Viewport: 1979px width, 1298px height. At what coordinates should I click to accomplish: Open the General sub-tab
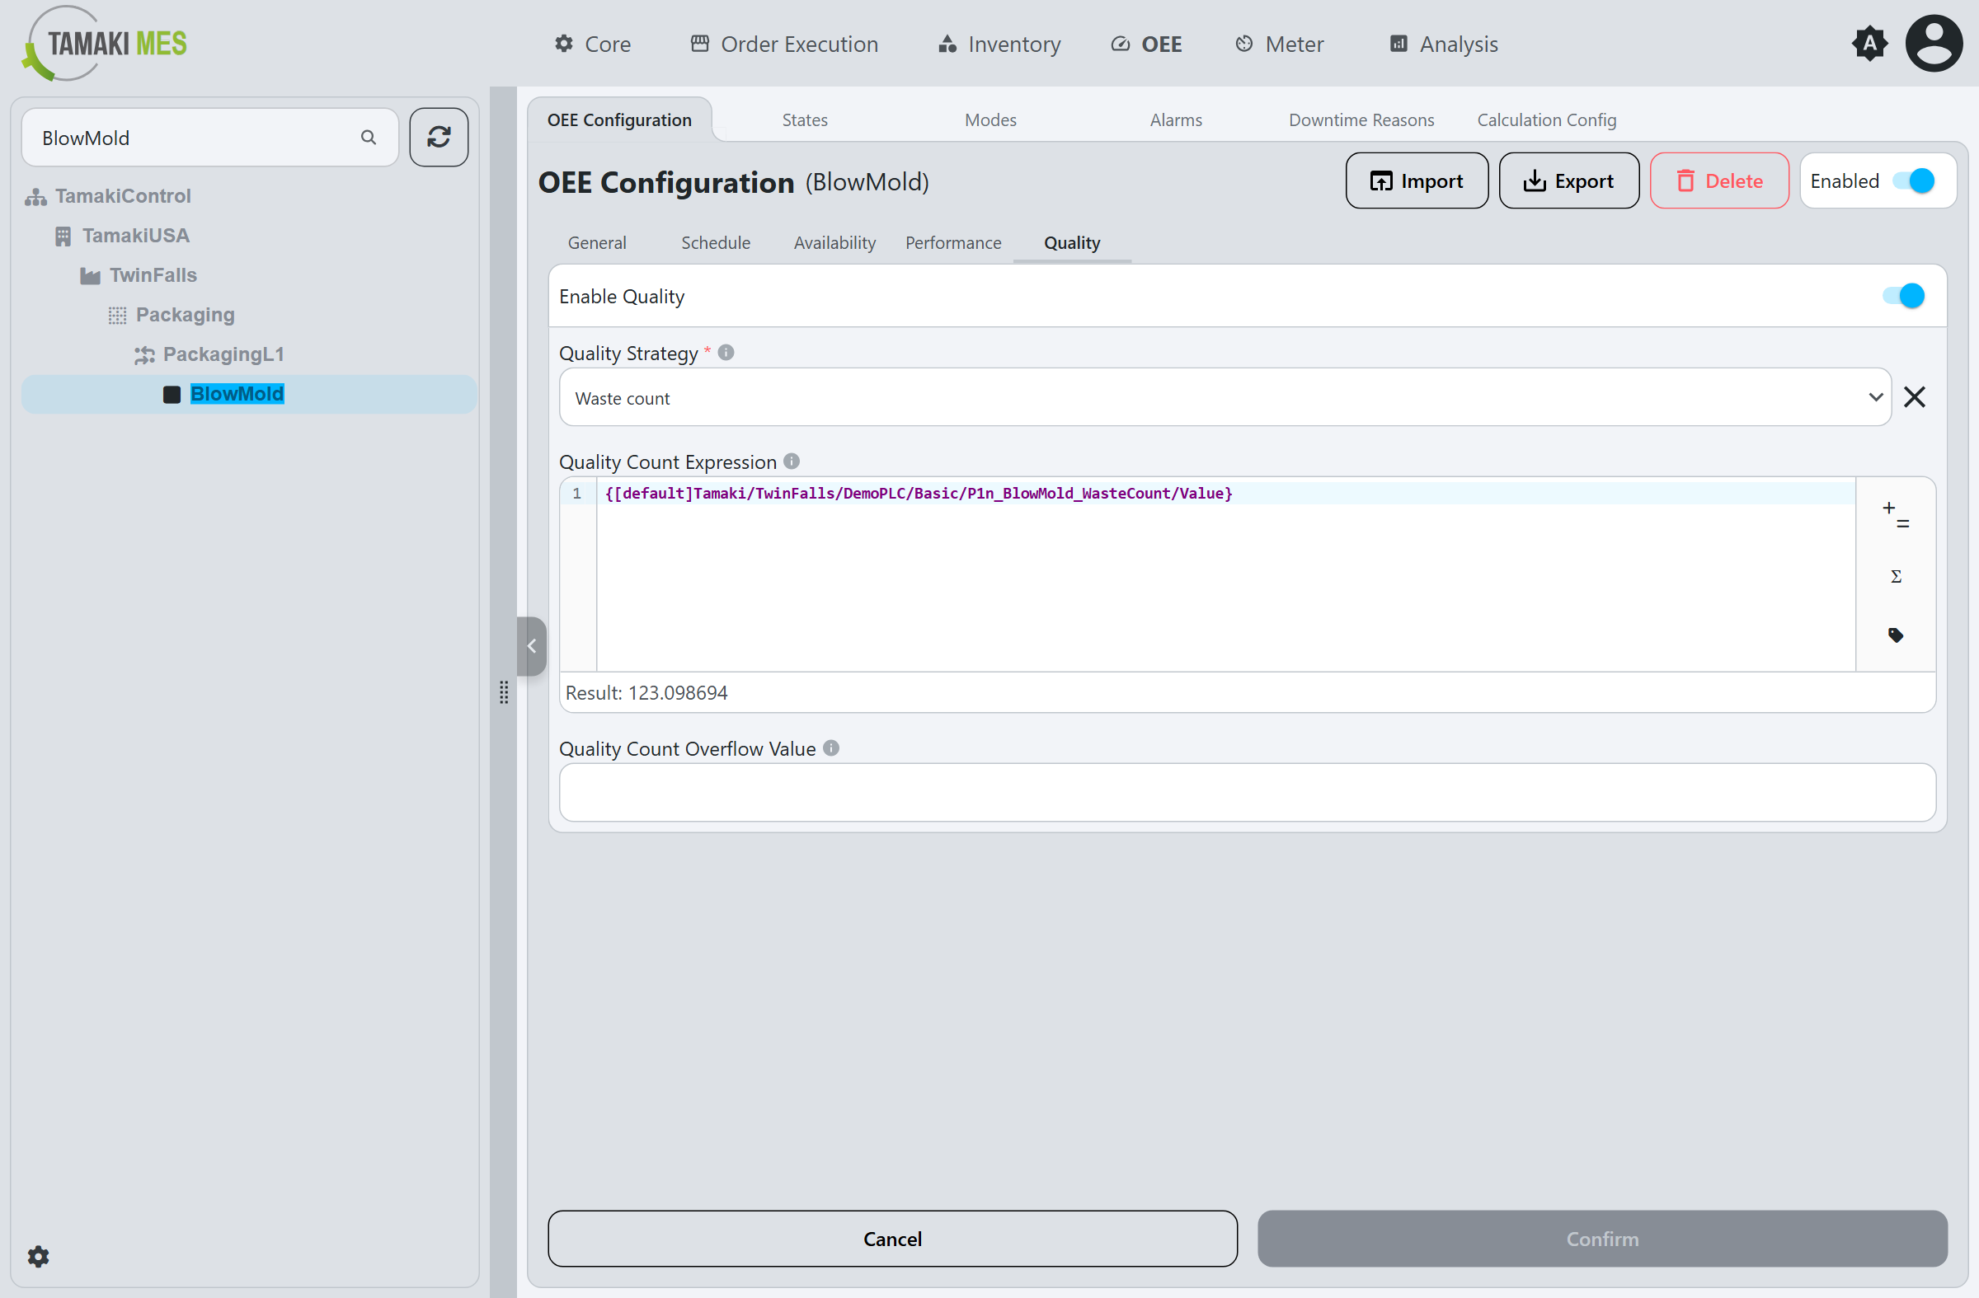(597, 242)
